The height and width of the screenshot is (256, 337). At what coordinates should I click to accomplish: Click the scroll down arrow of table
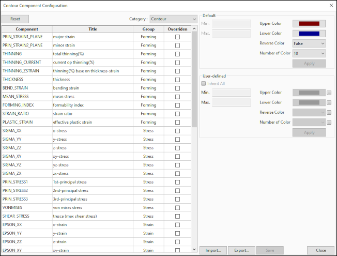[x=194, y=249]
